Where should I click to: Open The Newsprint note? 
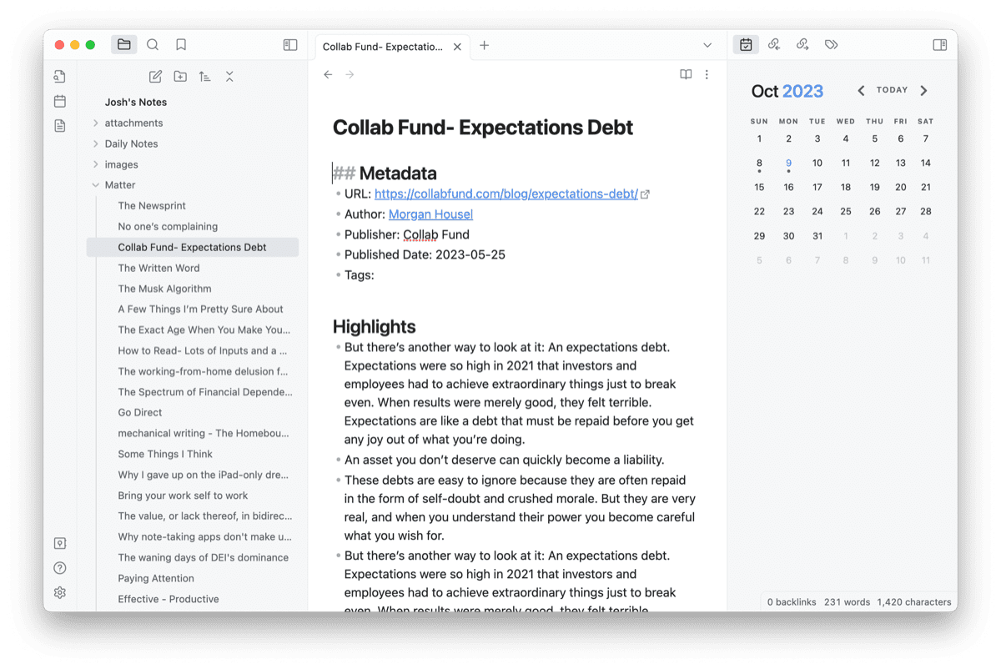click(x=152, y=206)
